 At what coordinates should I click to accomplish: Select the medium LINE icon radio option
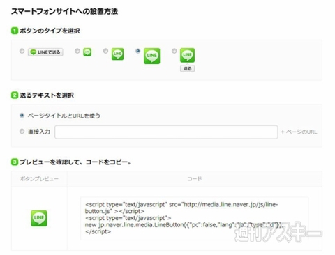[x=105, y=51]
